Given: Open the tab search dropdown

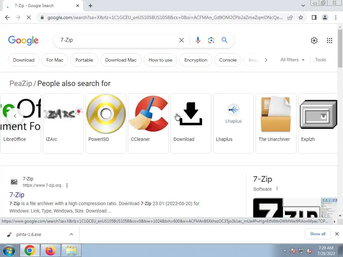Looking at the screenshot, I should tap(303, 6).
